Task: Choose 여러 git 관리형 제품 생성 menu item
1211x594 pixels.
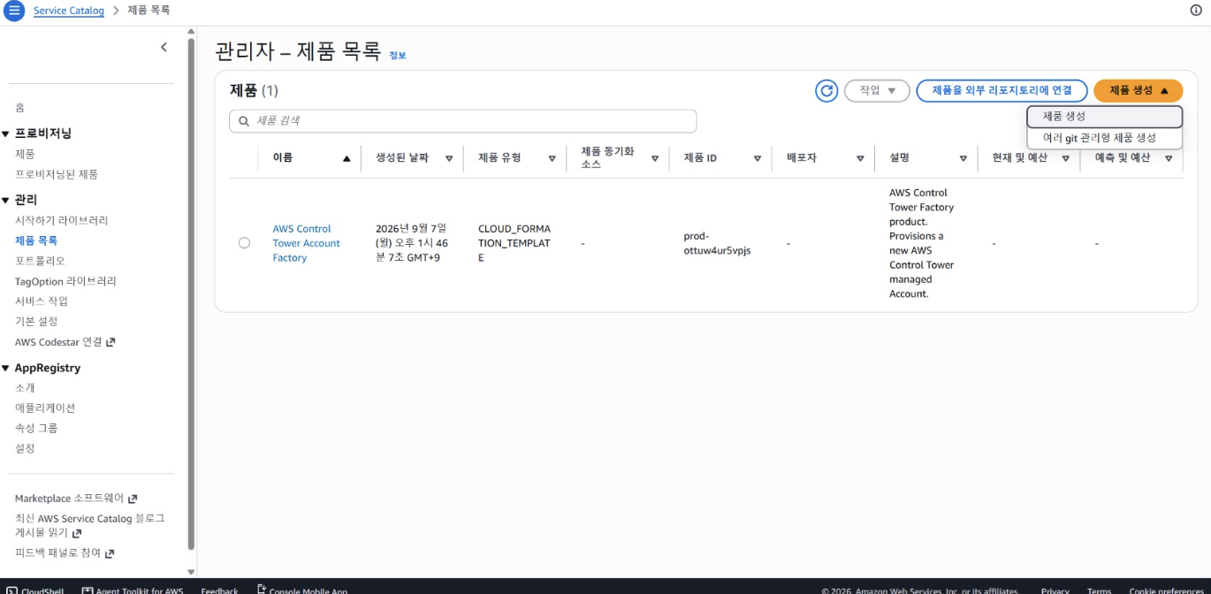Action: [x=1104, y=139]
